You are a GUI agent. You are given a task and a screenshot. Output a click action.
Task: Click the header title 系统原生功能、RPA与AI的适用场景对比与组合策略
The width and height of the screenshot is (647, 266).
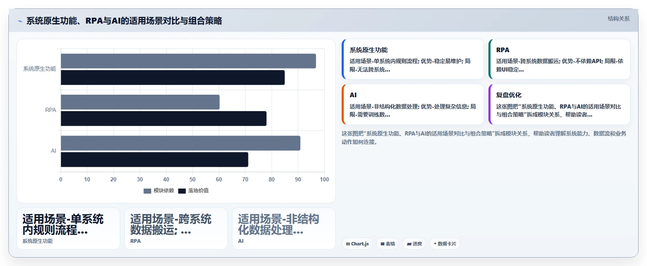[x=124, y=21]
